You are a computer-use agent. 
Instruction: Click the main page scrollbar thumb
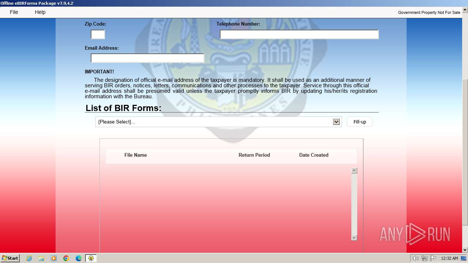(465, 152)
